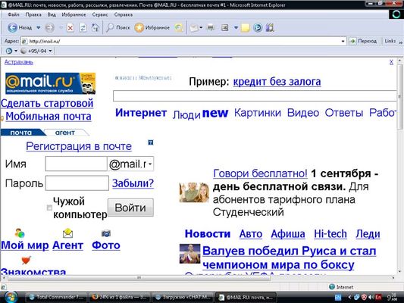Open the Говори бесплатно! ad link
Screen dimensions: 404x303
[260, 173]
